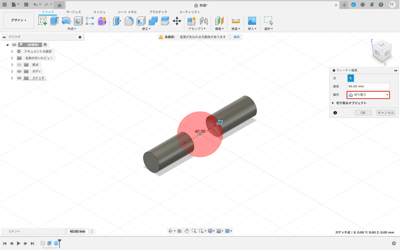400x250 pixels.
Task: Select the Extrude tool
Action: coord(54,21)
